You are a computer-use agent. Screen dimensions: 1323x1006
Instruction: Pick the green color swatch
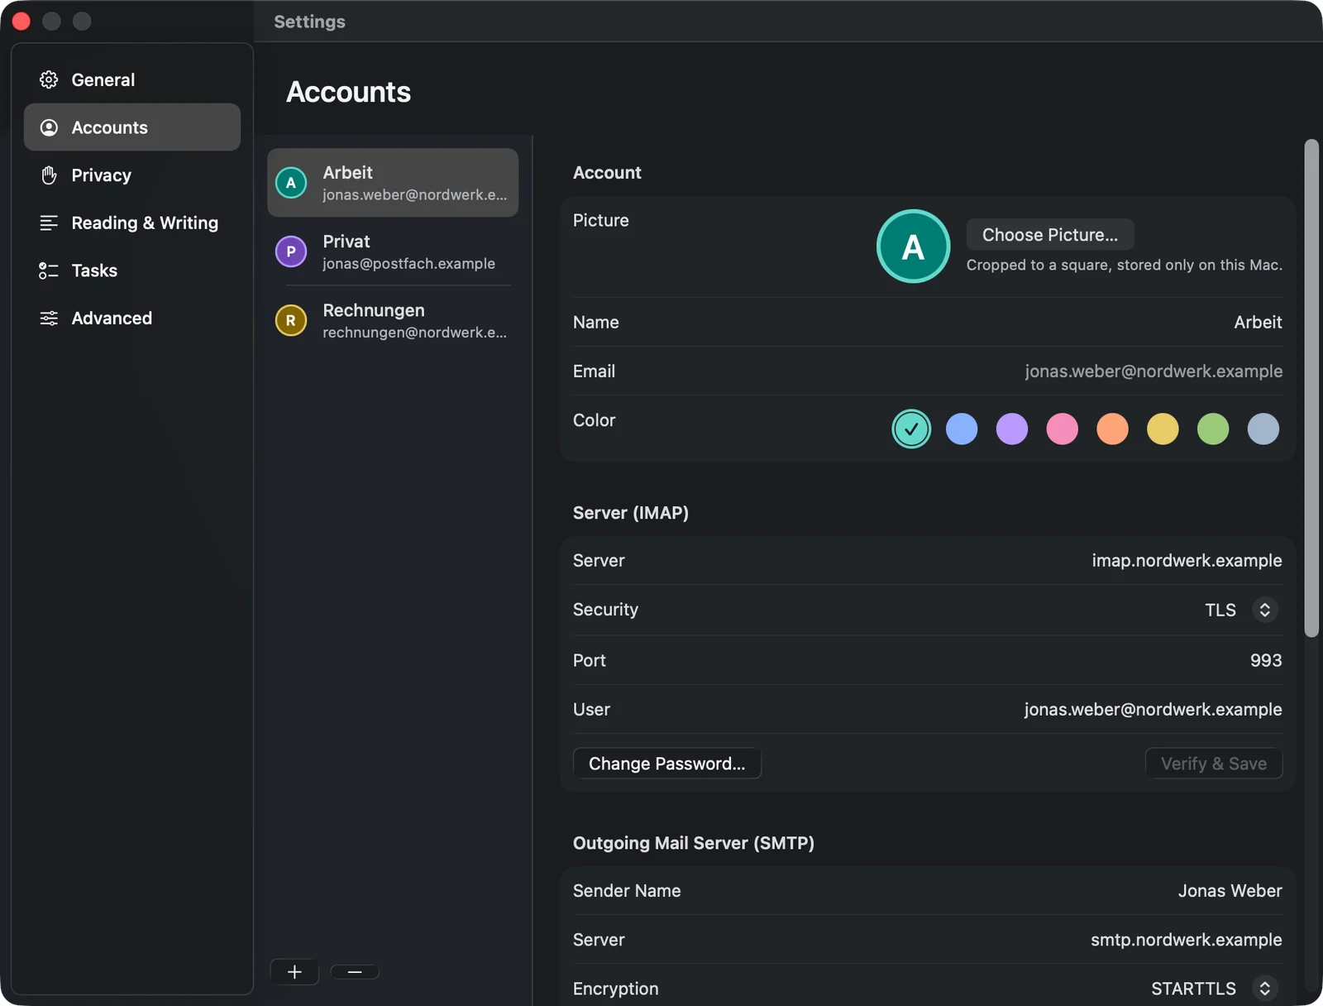[1213, 429]
